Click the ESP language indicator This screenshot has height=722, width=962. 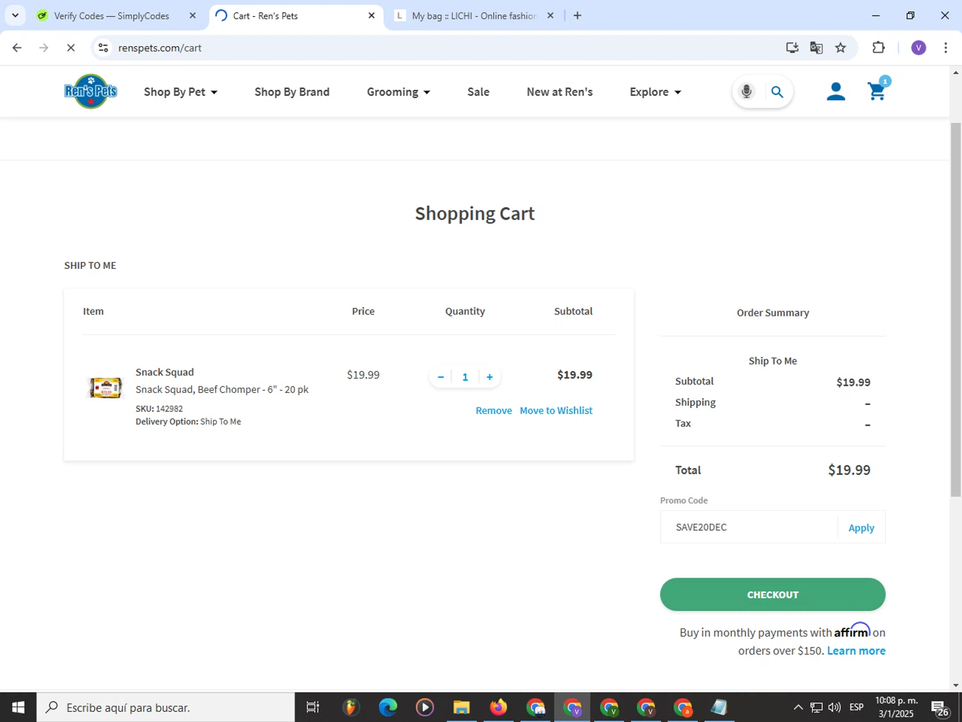[x=856, y=707]
